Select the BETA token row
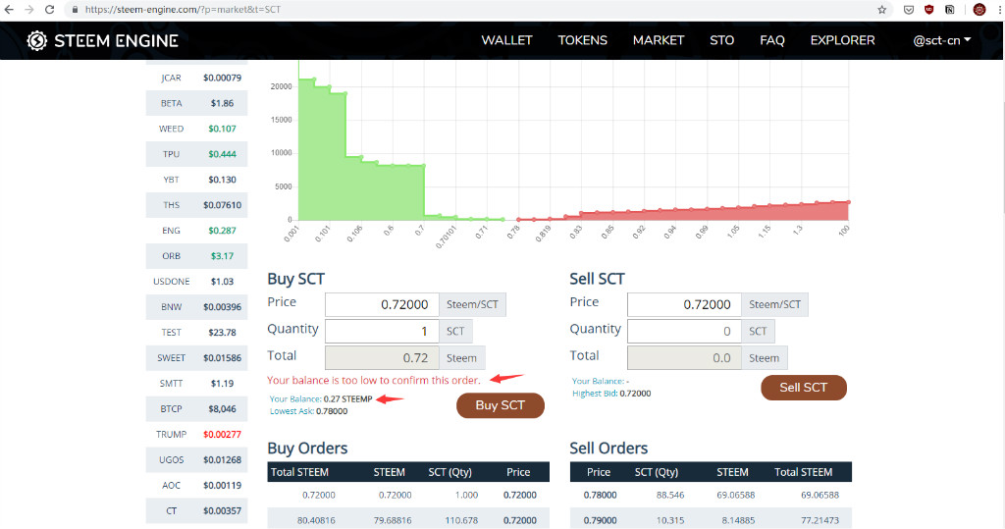This screenshot has width=1005, height=529. tap(196, 103)
